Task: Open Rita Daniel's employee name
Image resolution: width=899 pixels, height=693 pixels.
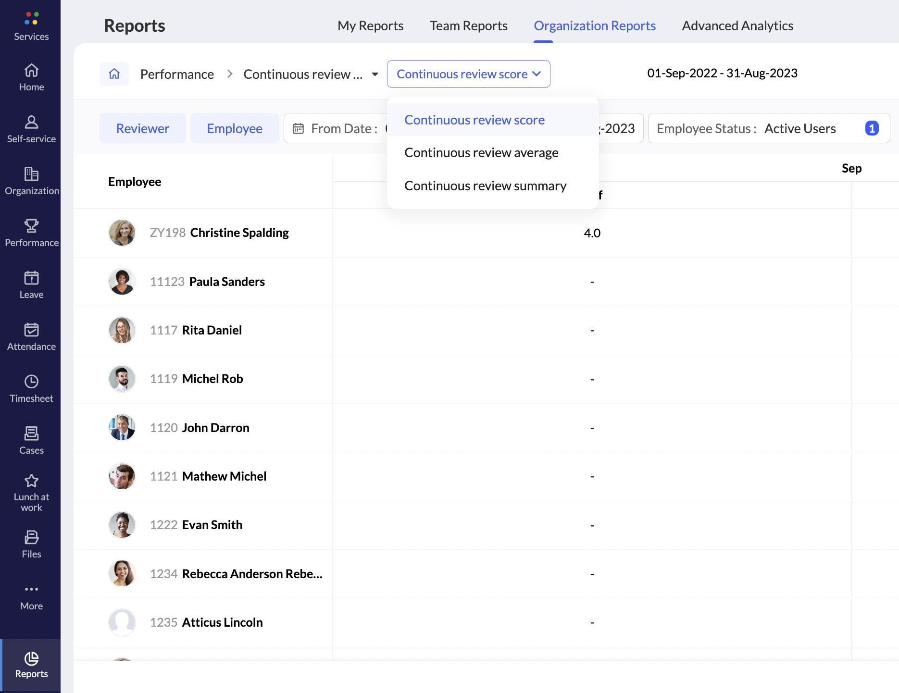Action: coord(212,330)
